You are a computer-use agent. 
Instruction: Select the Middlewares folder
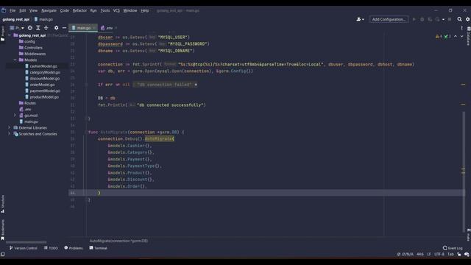(x=32, y=54)
